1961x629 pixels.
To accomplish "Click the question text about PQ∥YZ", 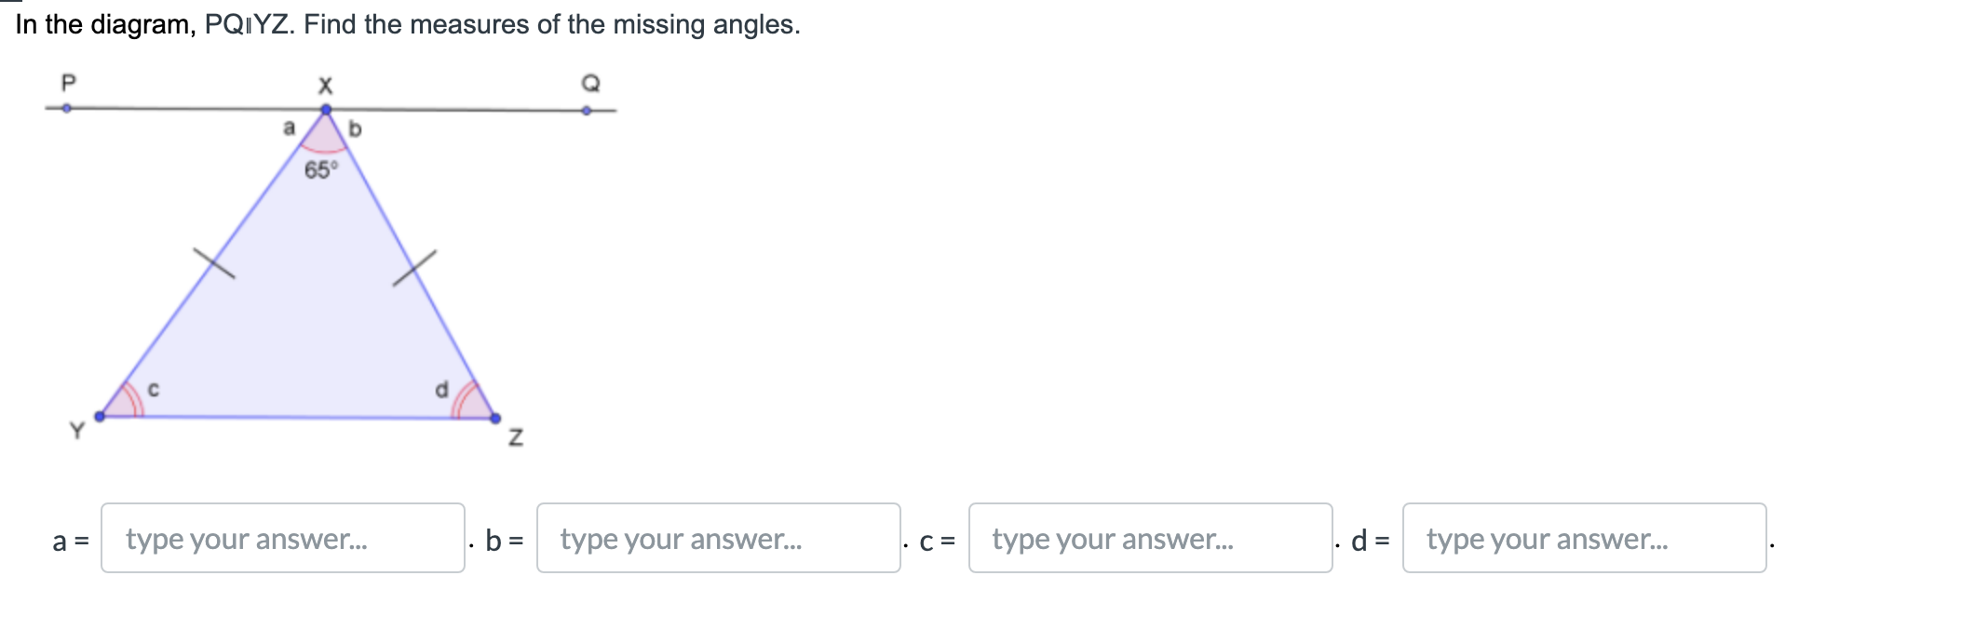I will [x=408, y=24].
